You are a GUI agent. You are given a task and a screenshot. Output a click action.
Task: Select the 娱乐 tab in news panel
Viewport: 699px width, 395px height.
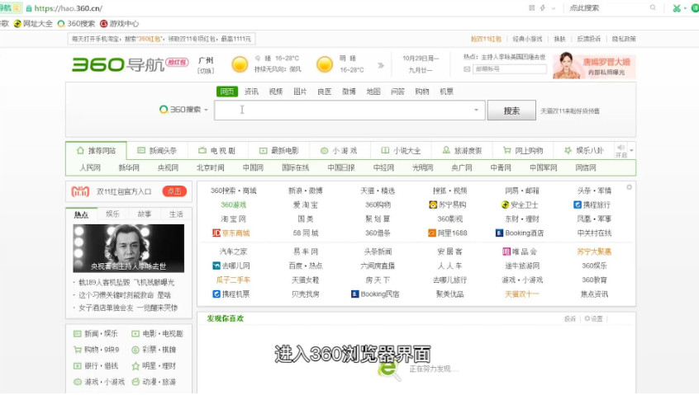112,214
